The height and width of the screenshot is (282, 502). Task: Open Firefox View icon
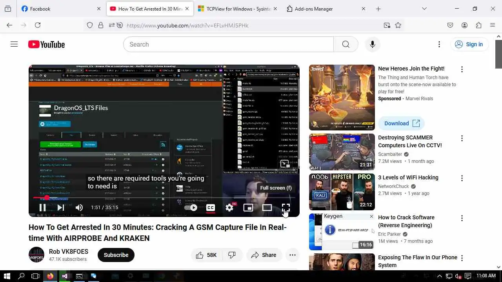point(8,9)
